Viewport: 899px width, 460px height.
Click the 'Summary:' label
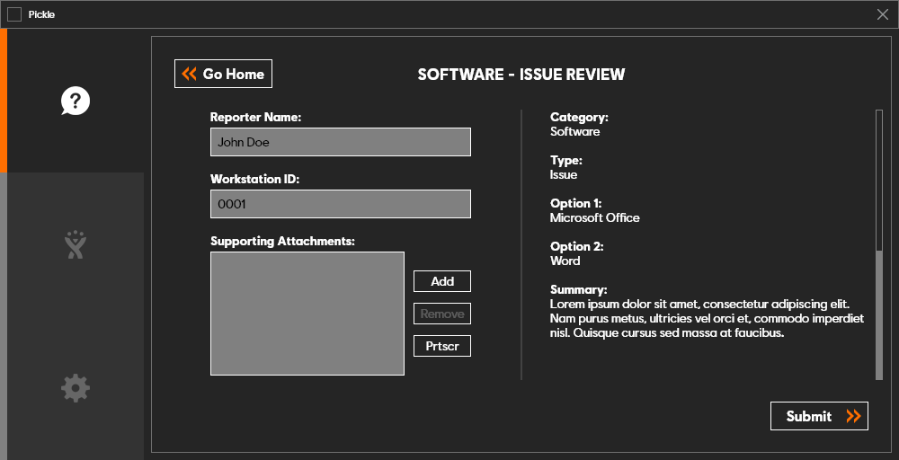[x=578, y=289]
